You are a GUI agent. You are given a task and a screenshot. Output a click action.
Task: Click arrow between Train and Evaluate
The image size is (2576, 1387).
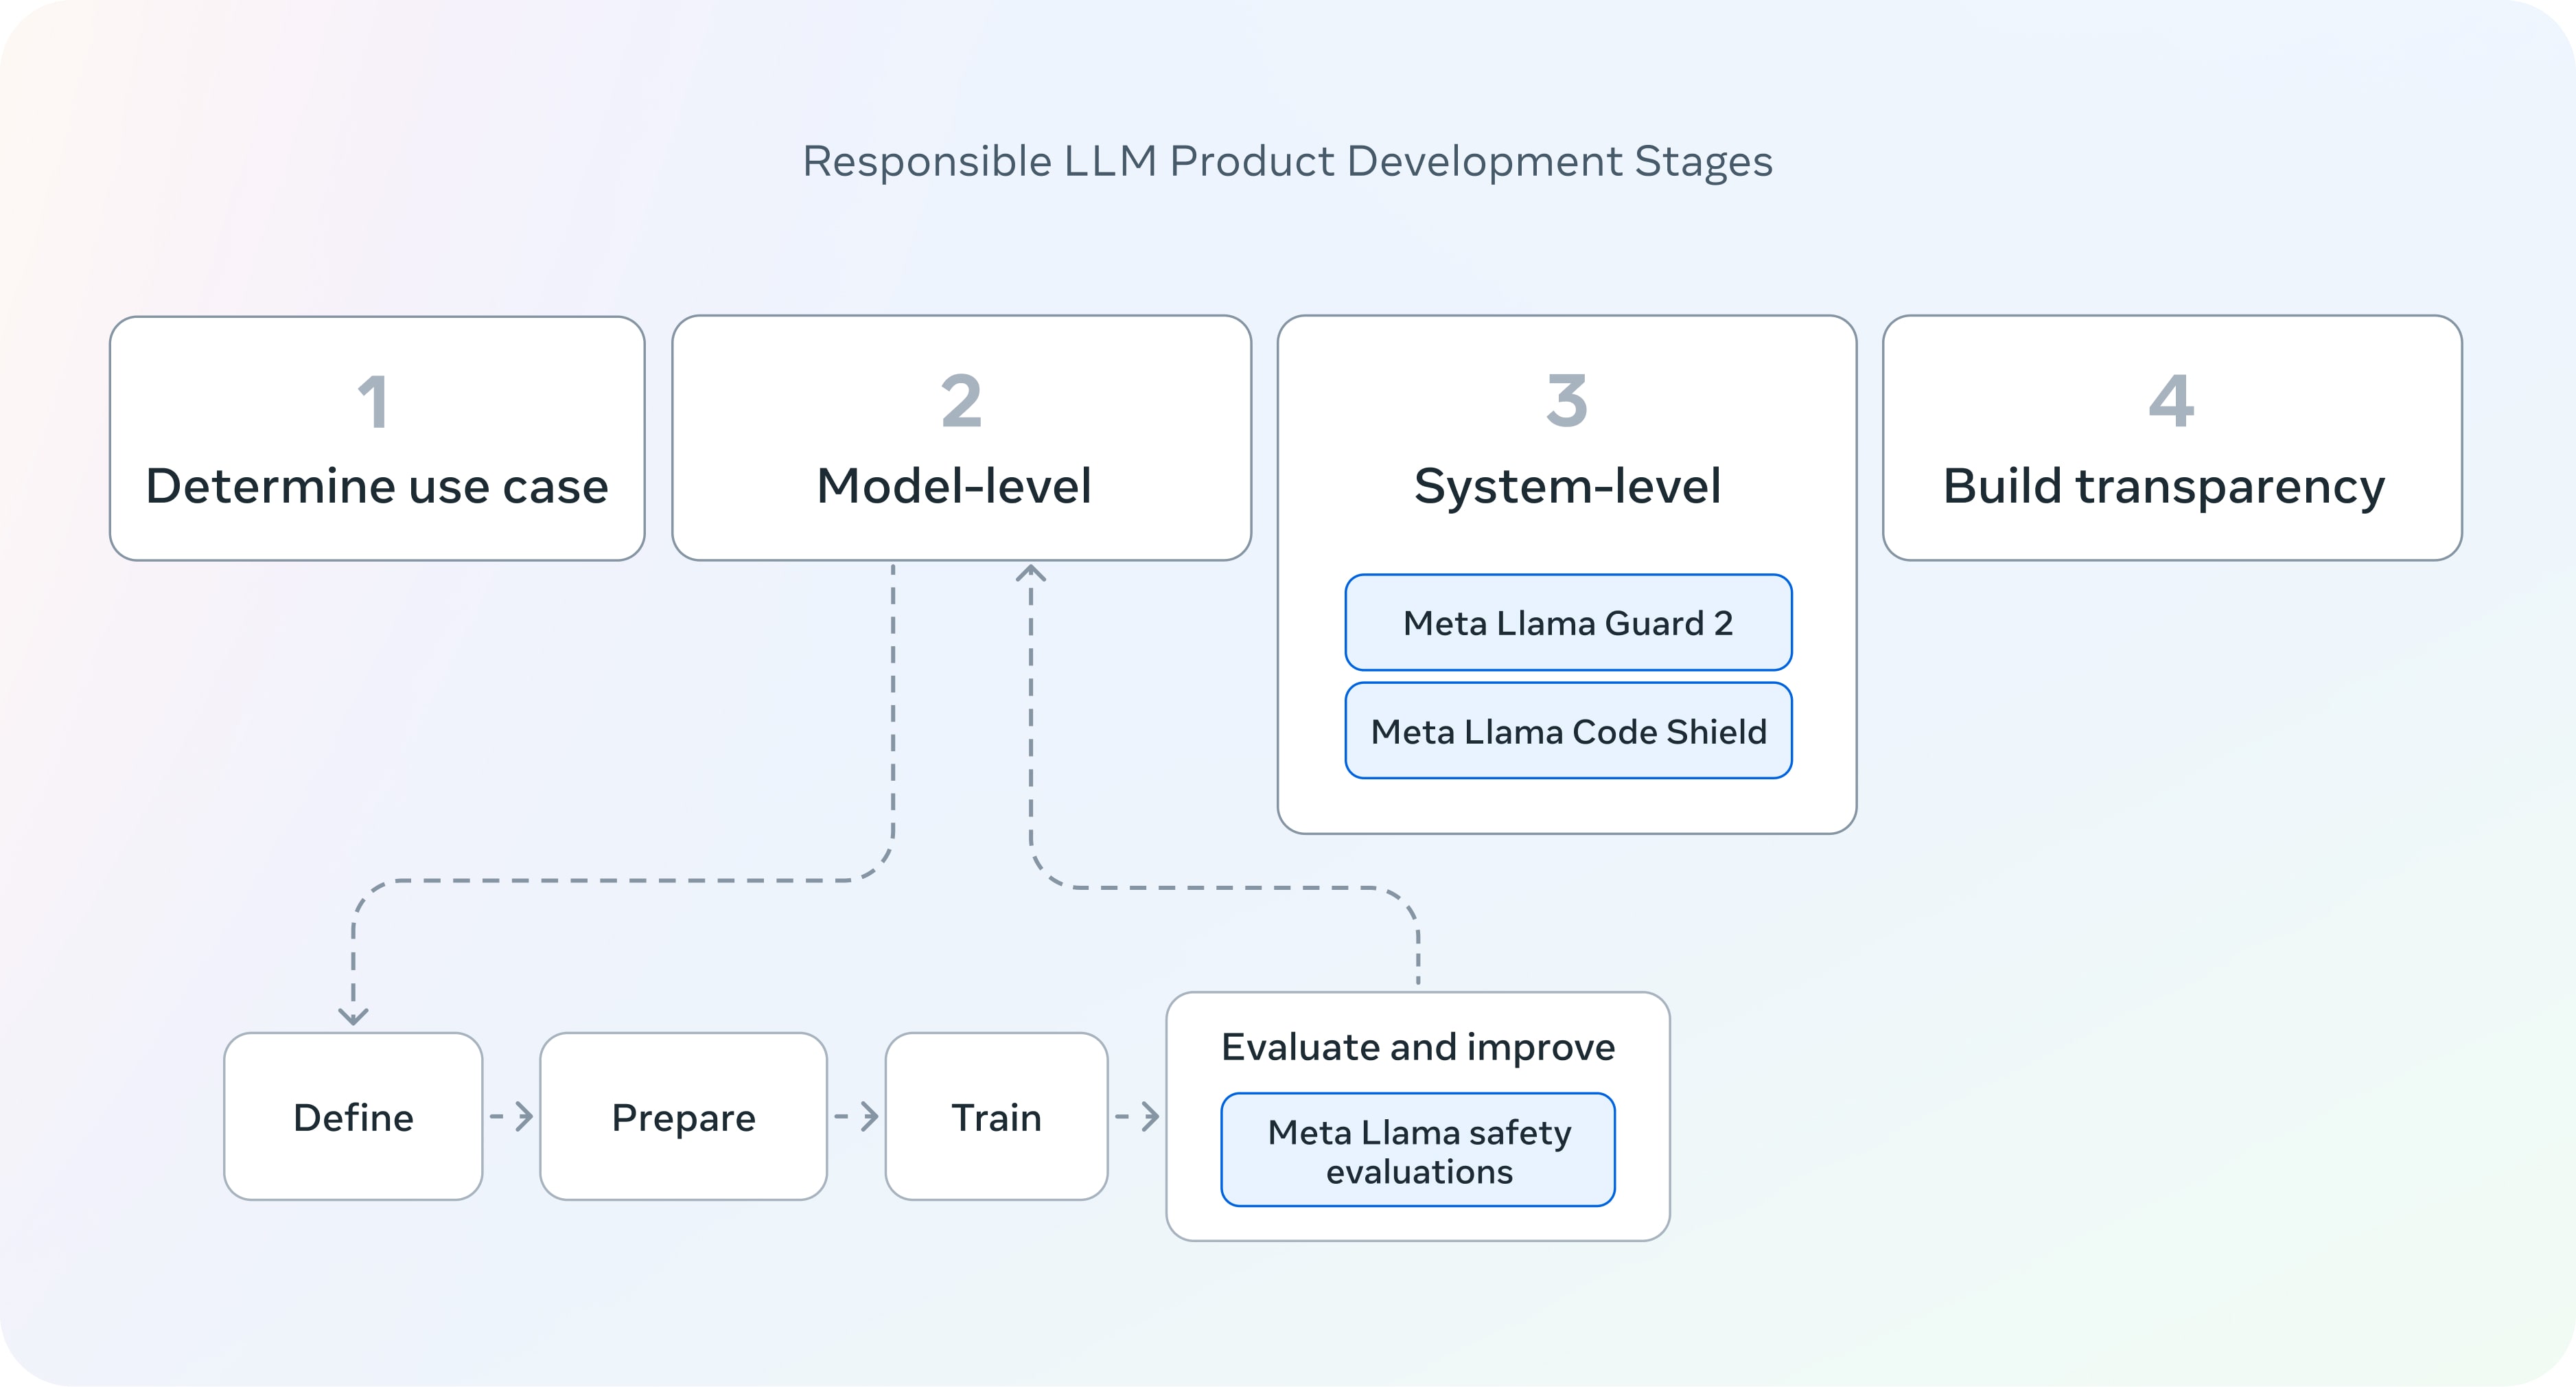1137,1116
